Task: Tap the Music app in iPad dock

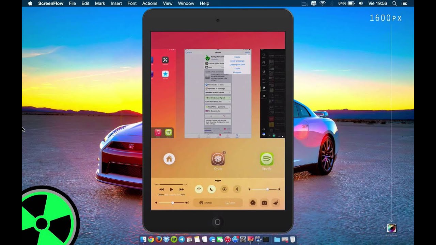Action: pos(158,133)
